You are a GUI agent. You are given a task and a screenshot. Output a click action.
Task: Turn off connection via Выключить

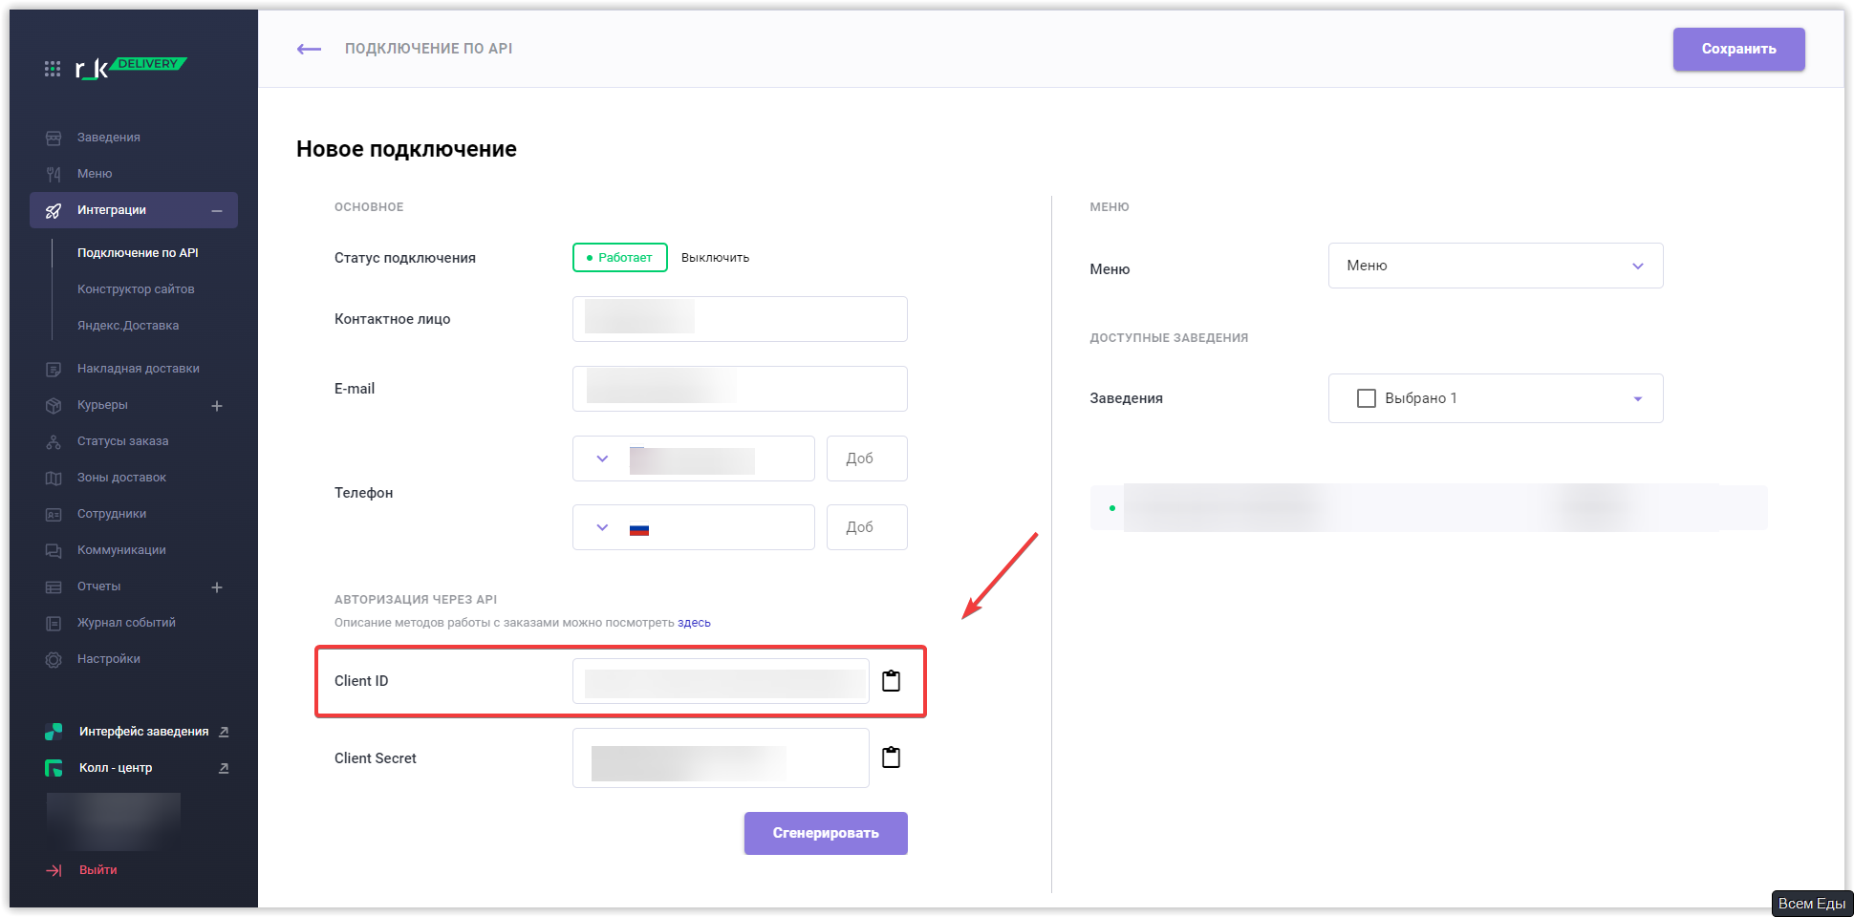(715, 258)
